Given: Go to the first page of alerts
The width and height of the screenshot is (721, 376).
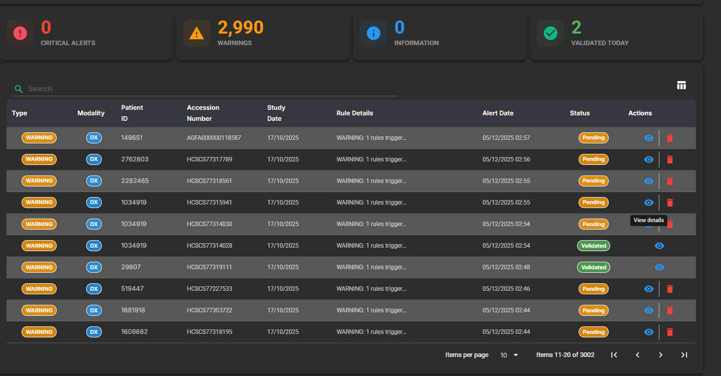Looking at the screenshot, I should pos(614,355).
